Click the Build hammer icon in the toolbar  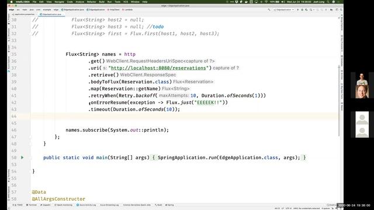tap(269, 10)
